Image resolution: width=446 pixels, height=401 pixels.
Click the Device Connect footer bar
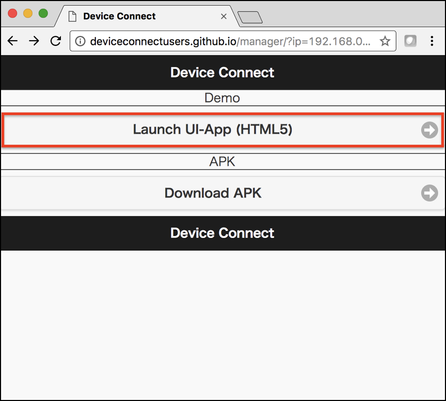coord(222,233)
